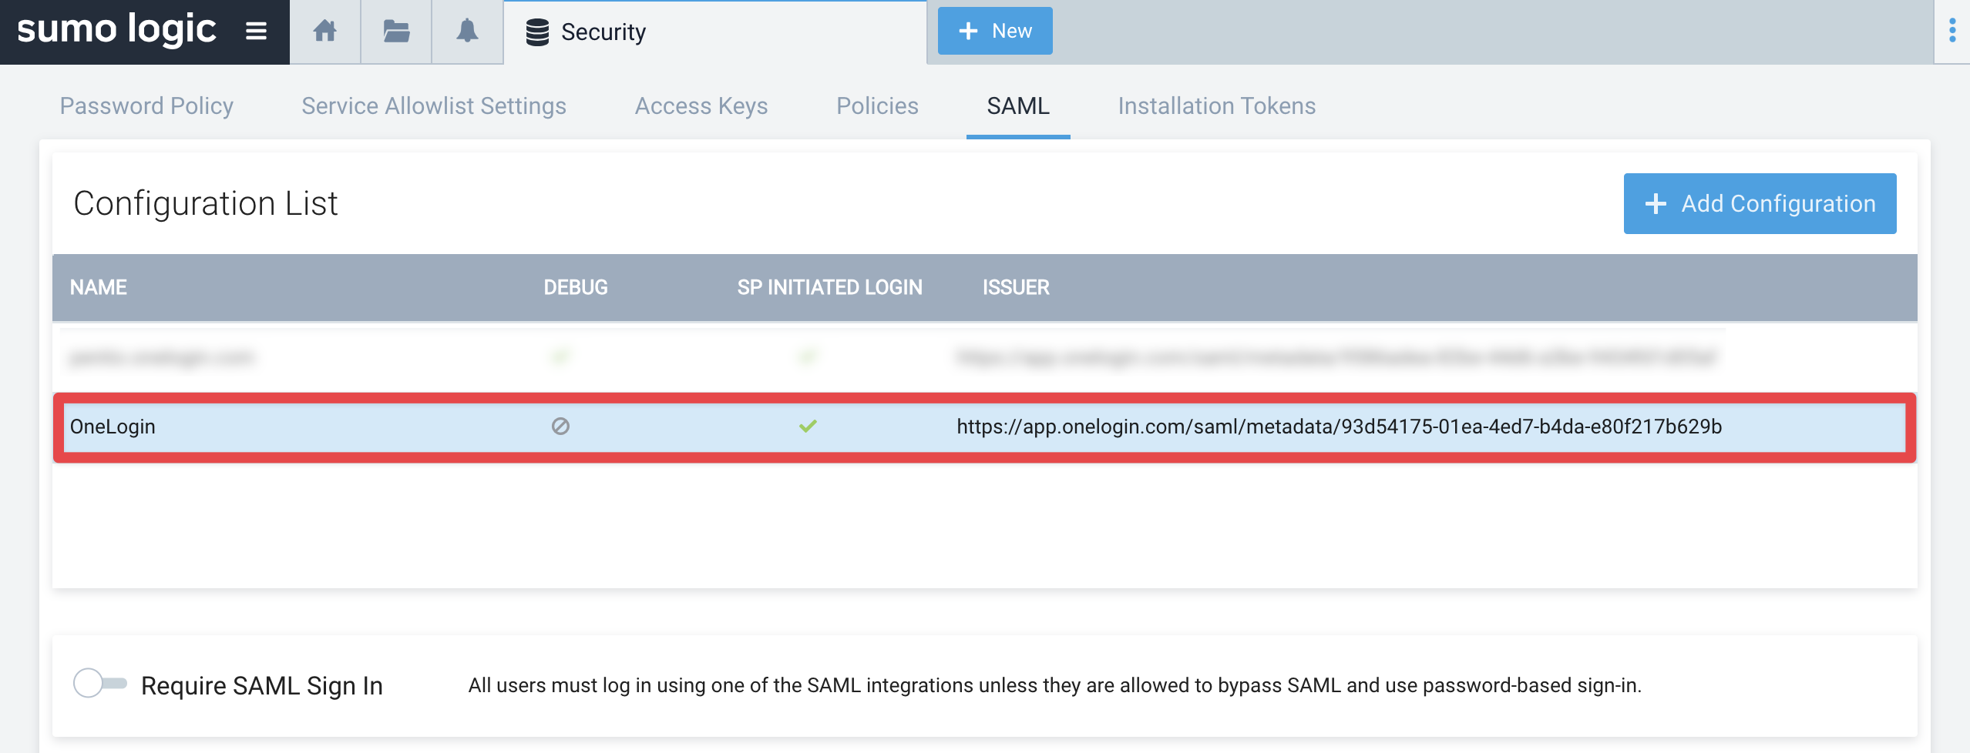1970x753 pixels.
Task: Open Service Allowlist Settings tab
Action: [434, 105]
